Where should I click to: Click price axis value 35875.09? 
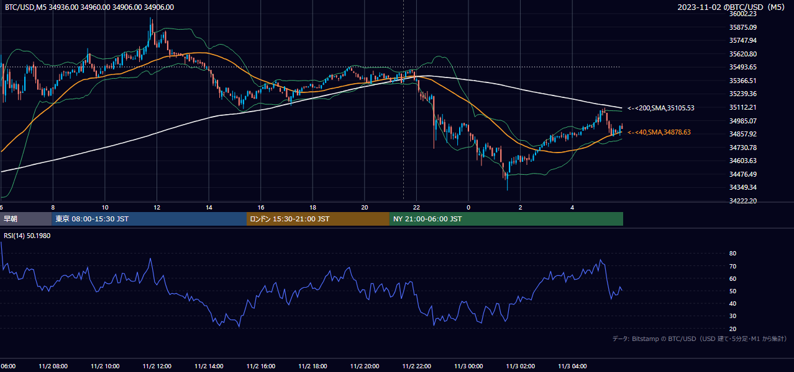point(743,27)
